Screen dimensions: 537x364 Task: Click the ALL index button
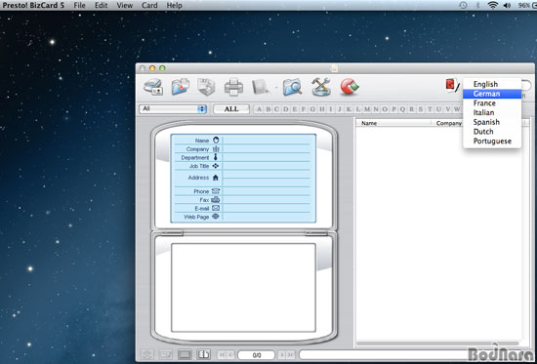[231, 109]
